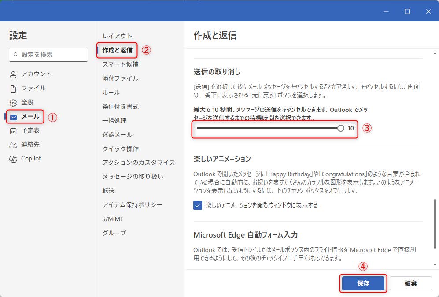
Task: Open アカウント settings category
Action: pos(37,74)
